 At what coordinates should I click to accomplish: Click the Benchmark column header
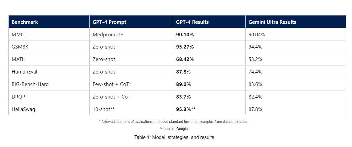(25, 22)
